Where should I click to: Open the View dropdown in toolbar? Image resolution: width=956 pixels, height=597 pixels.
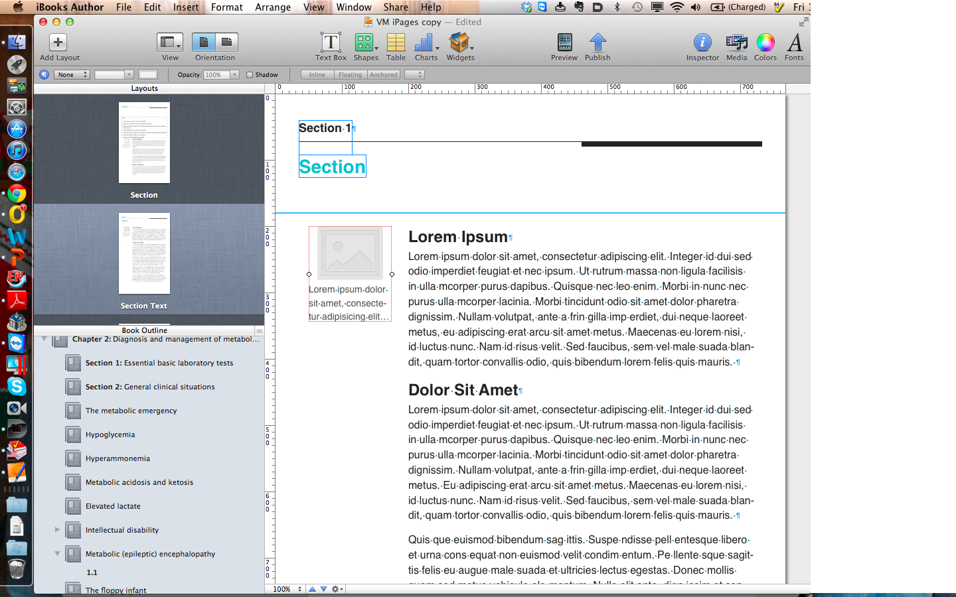170,42
